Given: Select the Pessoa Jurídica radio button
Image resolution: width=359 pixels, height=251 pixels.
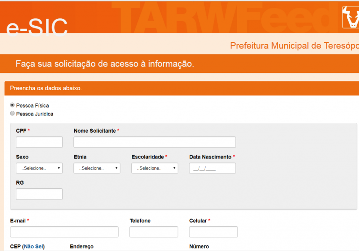Looking at the screenshot, I should [x=13, y=114].
